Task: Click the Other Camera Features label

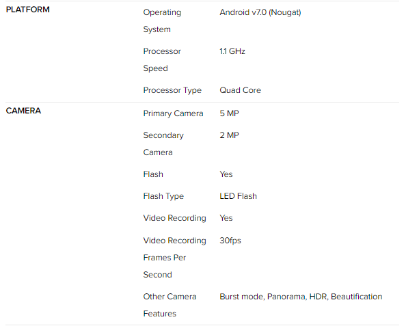Action: tap(170, 305)
